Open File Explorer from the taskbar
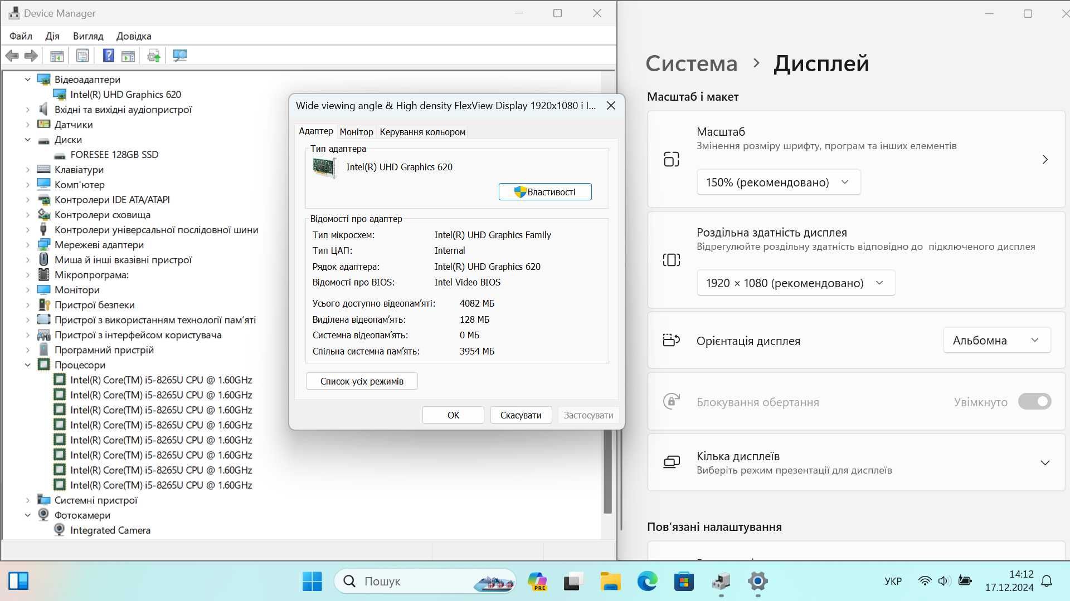 (x=610, y=582)
